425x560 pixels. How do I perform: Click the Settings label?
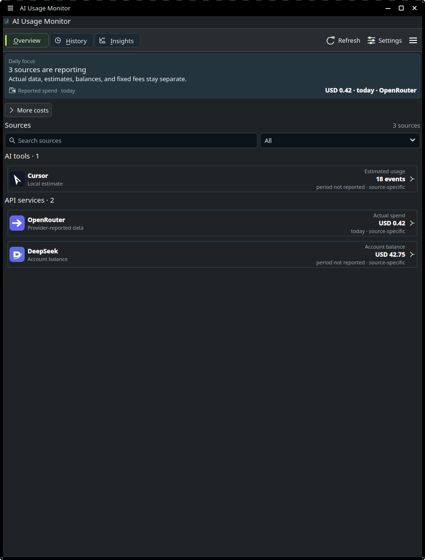tap(390, 40)
